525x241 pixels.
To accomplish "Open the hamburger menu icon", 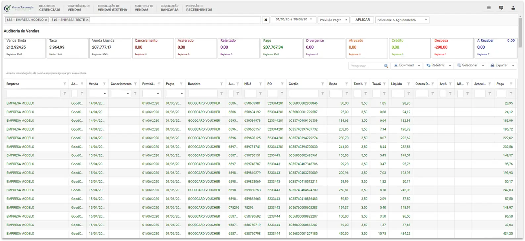I will tap(489, 8).
